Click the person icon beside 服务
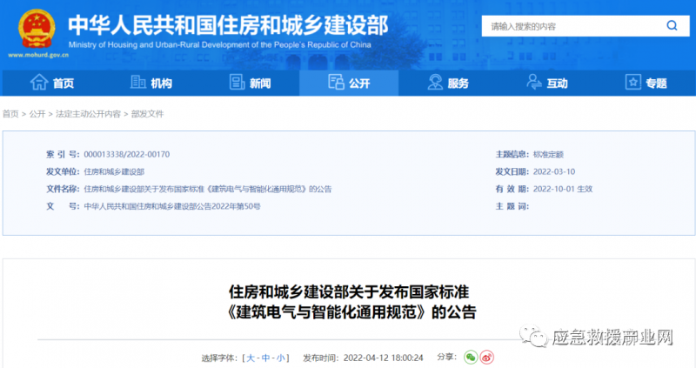Image resolution: width=696 pixels, height=368 pixels. [436, 83]
